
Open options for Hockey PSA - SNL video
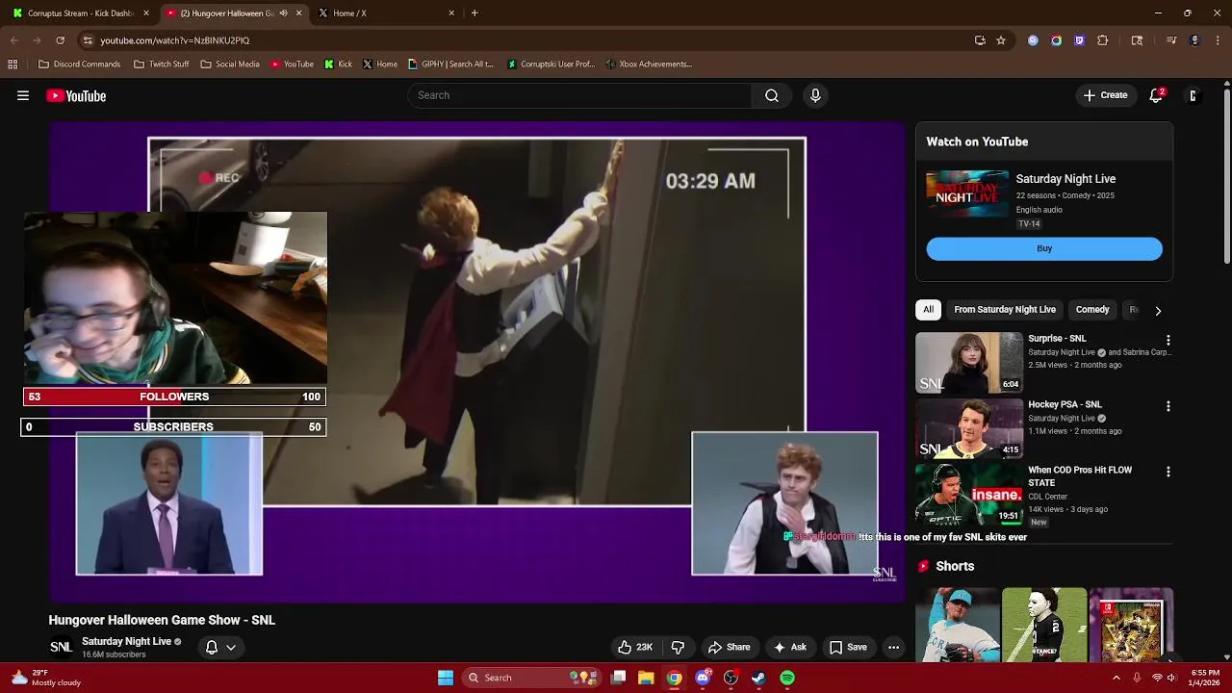[1168, 406]
